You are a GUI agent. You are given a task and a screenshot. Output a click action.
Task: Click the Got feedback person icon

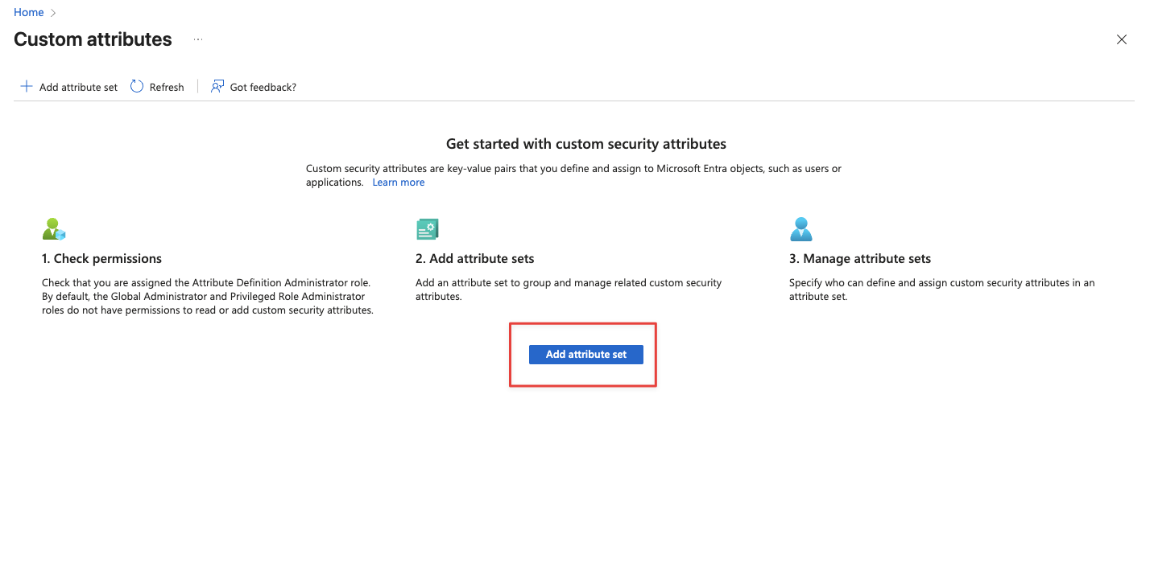point(217,86)
